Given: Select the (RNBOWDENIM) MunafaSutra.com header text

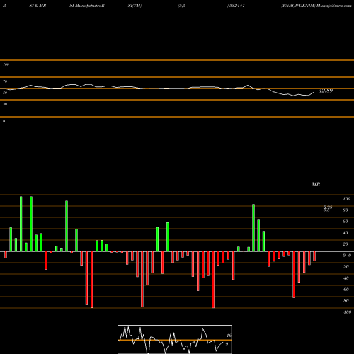Looking at the screenshot, I should [x=316, y=6].
